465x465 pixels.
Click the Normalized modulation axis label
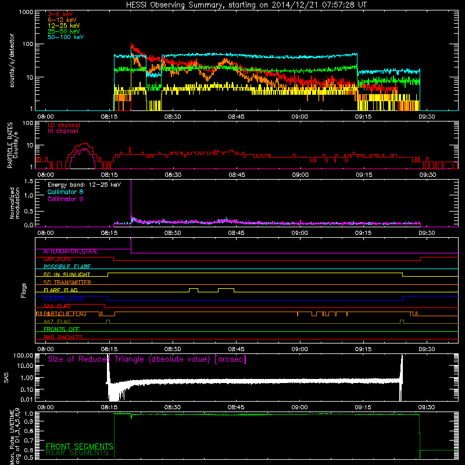[15, 203]
